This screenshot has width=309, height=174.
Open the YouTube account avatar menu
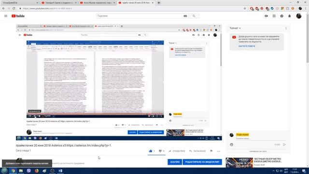tap(299, 16)
